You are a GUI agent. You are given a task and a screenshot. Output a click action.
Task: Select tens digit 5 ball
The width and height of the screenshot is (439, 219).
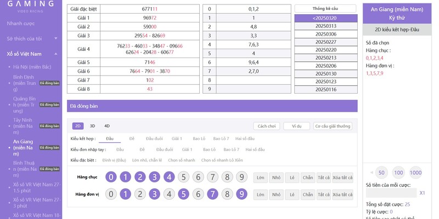(x=184, y=177)
